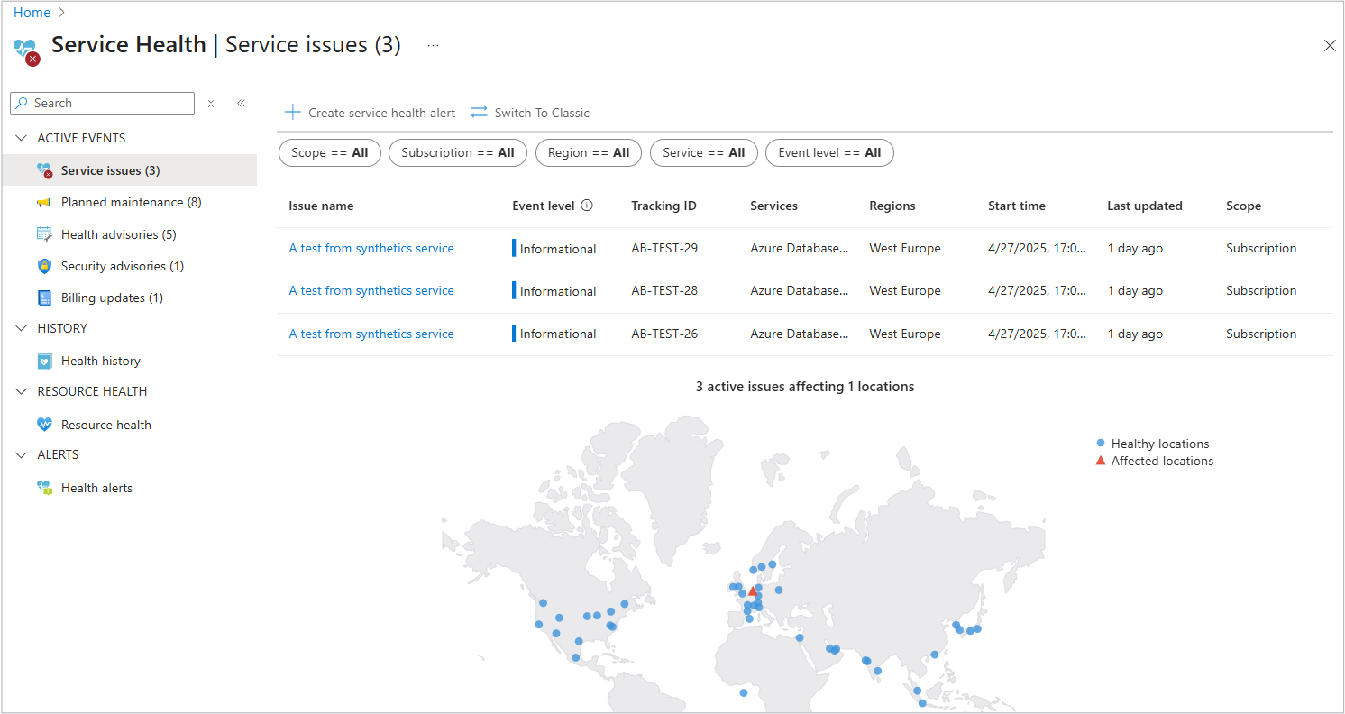This screenshot has height=714, width=1345.
Task: Click the sidebar Search field
Action: point(110,104)
